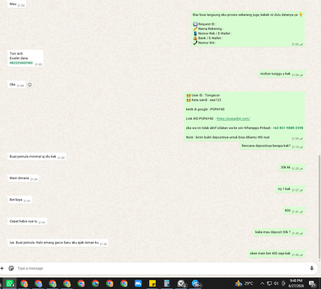Select message "Iya. Buat pemula. Kalo emang gacor..."

point(58,243)
